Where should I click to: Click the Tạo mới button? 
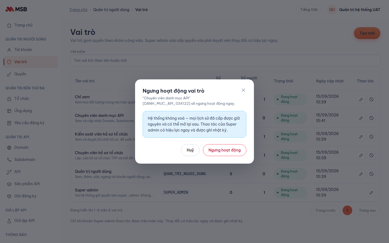(367, 33)
